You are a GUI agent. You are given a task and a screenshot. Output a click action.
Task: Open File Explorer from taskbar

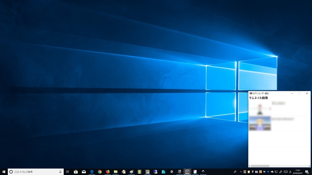(115, 172)
